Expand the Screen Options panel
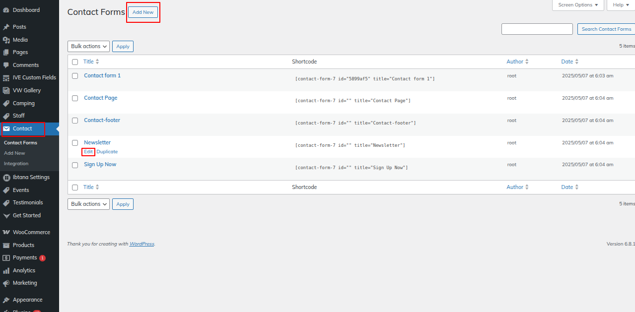 [x=578, y=5]
